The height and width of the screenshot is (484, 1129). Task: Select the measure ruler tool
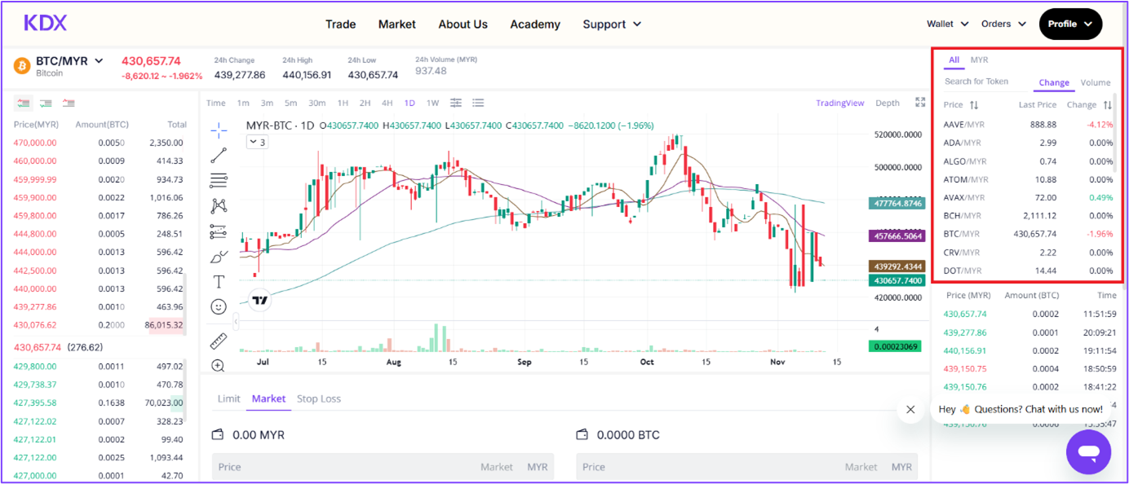(x=218, y=340)
